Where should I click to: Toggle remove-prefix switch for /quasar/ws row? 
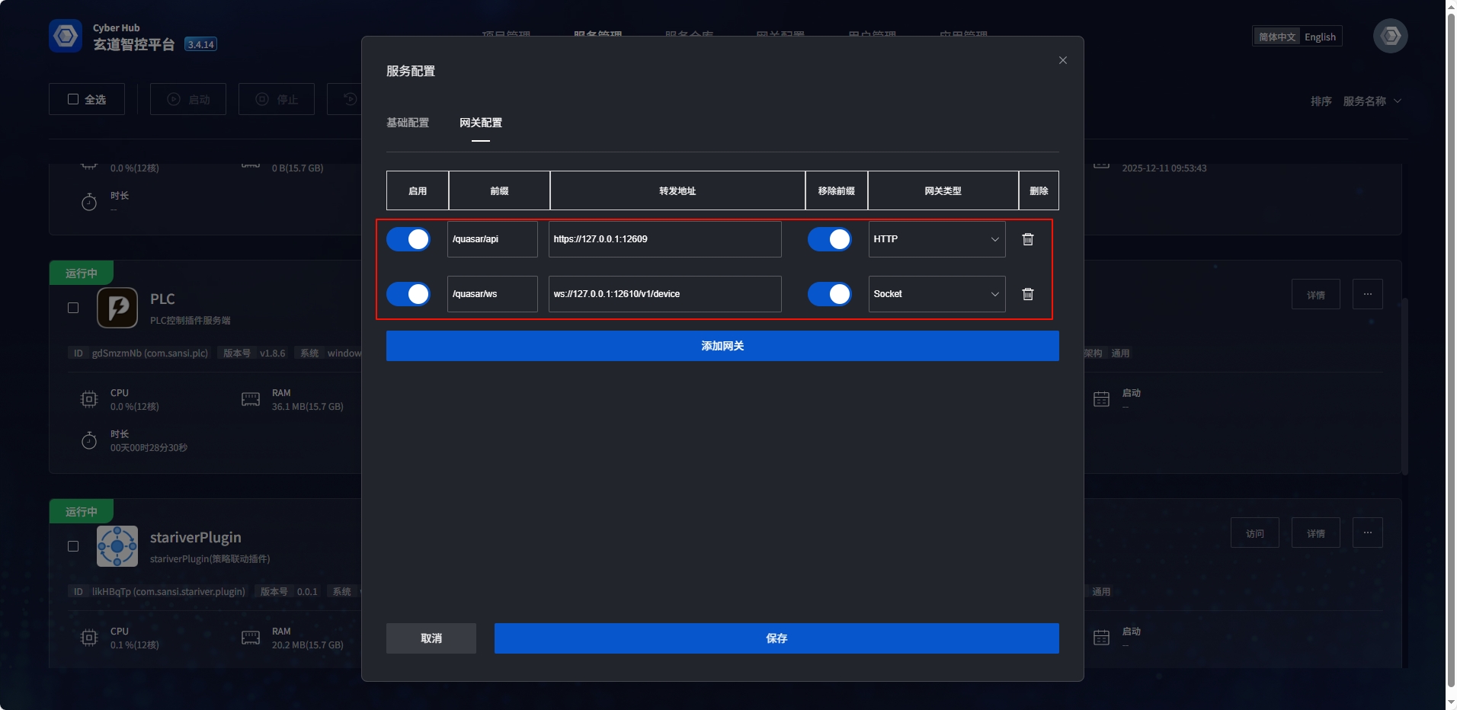[829, 294]
